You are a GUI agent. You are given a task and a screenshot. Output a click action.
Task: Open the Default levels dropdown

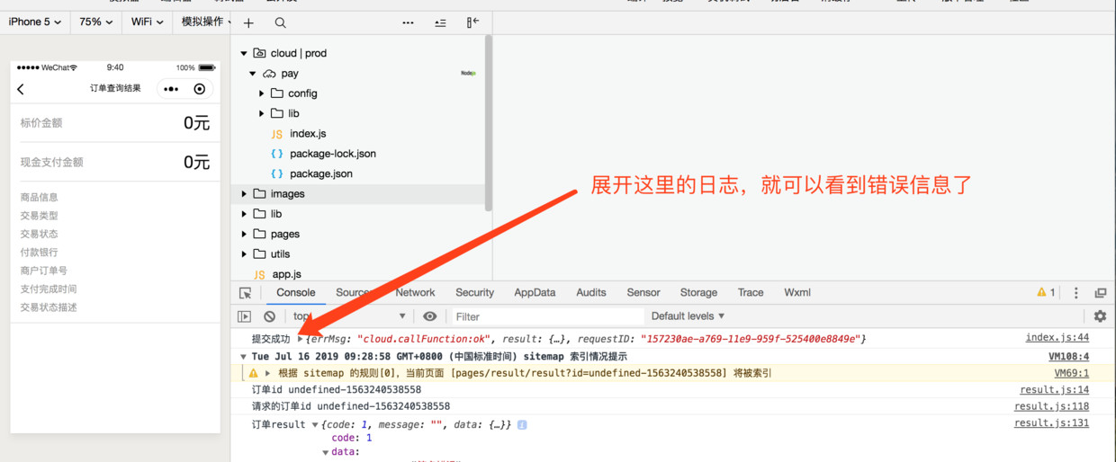(x=688, y=316)
